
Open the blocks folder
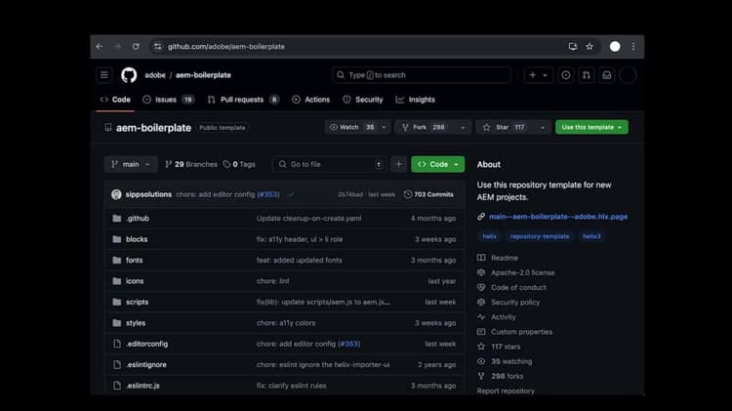(137, 239)
